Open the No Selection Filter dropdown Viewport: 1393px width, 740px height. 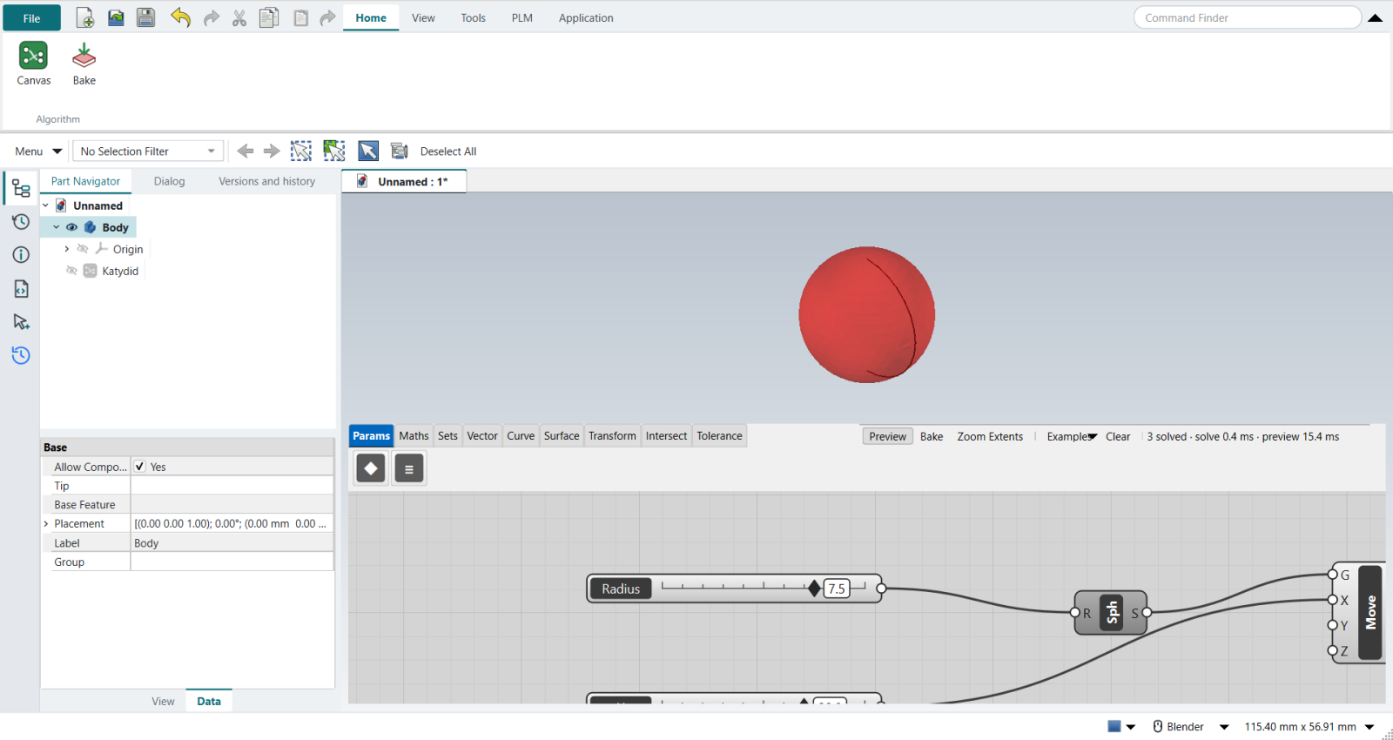148,151
